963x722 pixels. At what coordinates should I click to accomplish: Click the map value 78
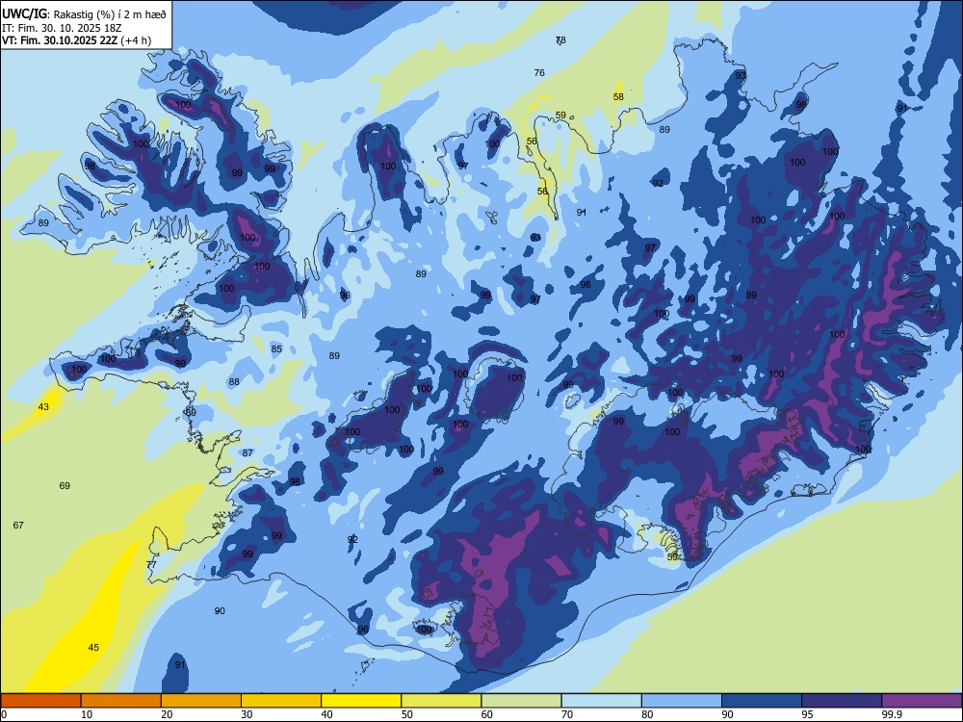pos(560,39)
